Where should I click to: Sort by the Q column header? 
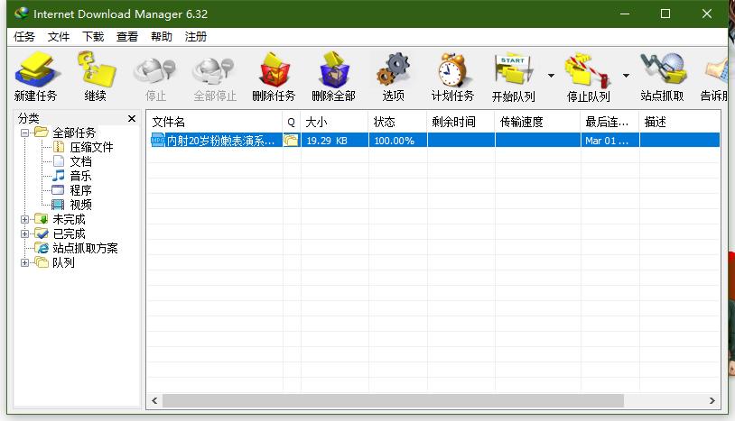[292, 122]
